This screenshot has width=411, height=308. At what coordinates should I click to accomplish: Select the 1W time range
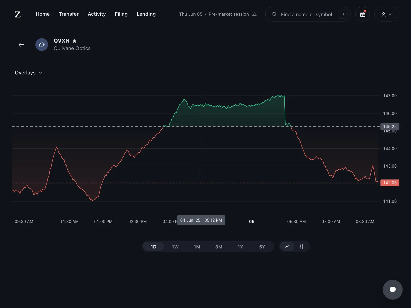(175, 247)
